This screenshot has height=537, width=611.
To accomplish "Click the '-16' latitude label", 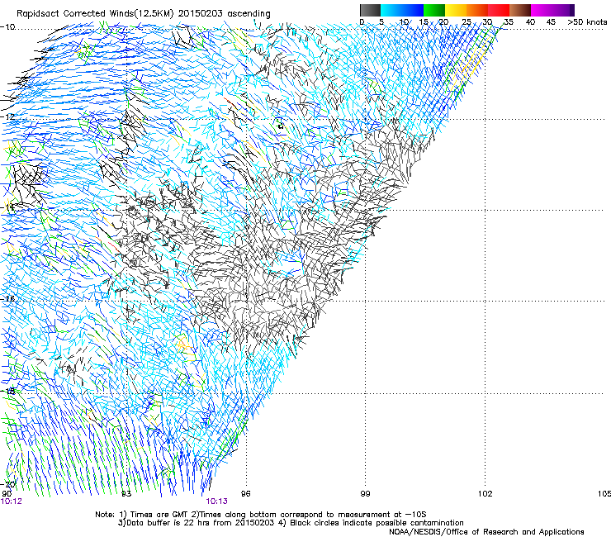I will 7,298.
